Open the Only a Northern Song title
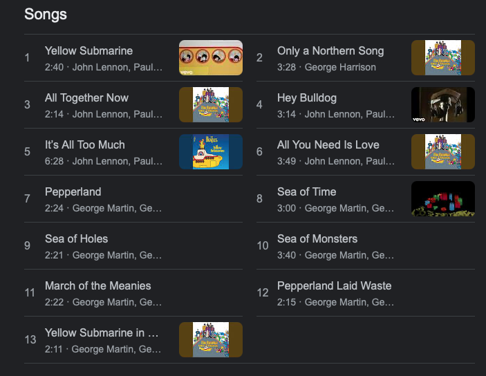Image resolution: width=486 pixels, height=376 pixels. tap(330, 51)
